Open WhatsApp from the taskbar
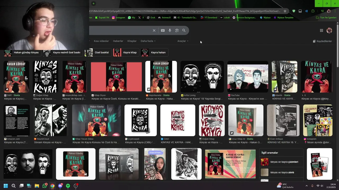 pyautogui.click(x=45, y=186)
